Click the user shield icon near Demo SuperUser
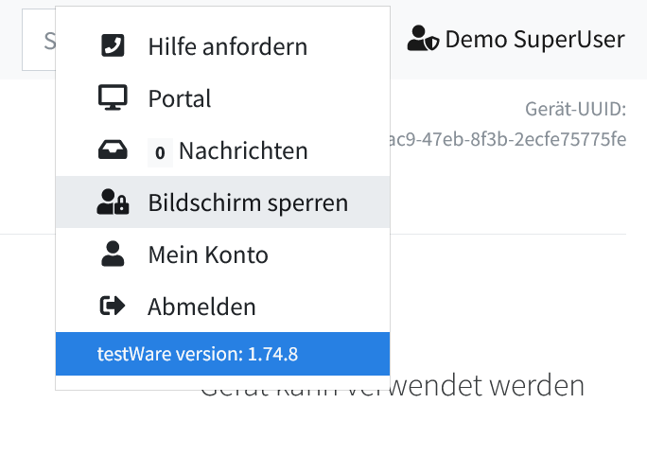 (423, 40)
